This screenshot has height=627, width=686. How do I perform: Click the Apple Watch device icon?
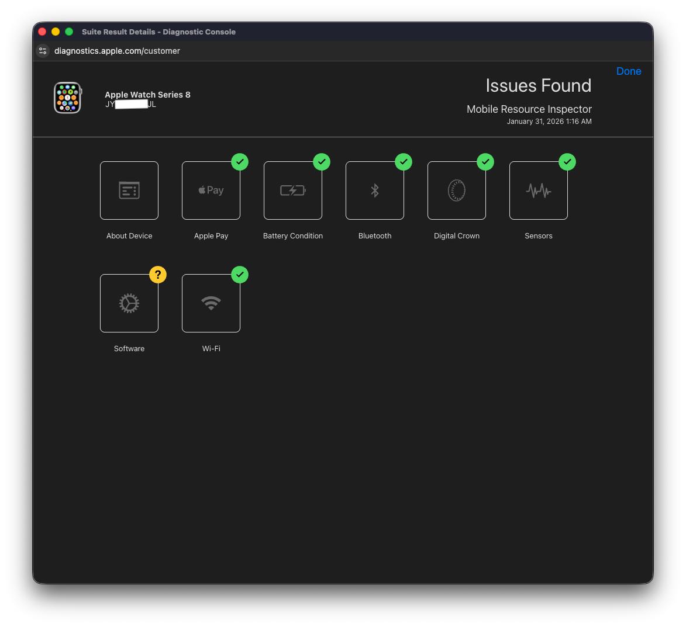[67, 98]
